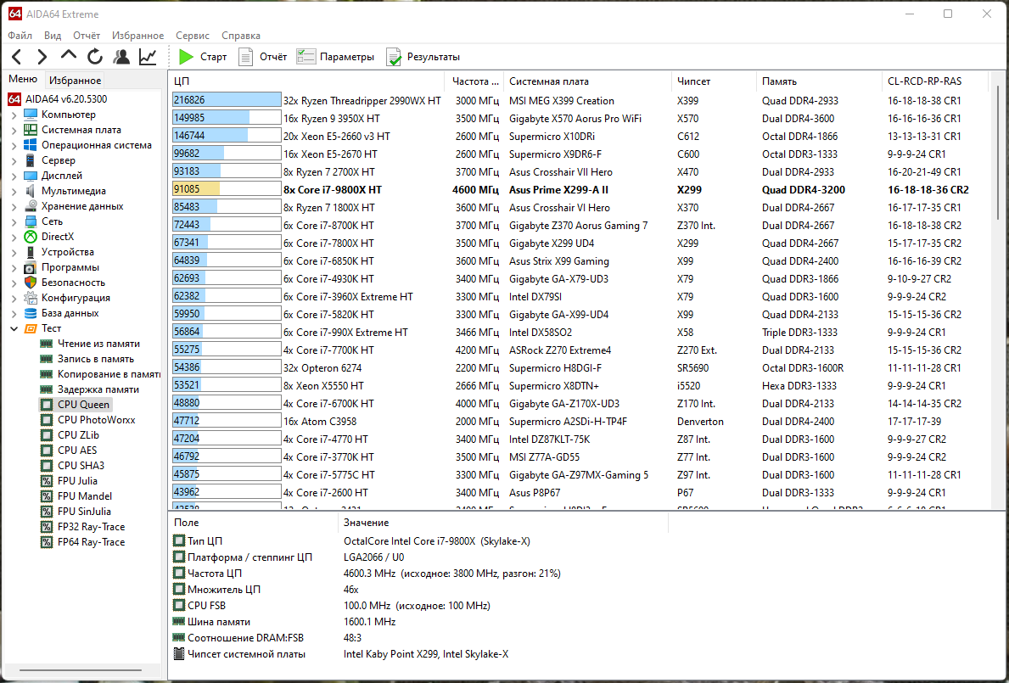
Task: Select the 8x Core i7-9800X HT row
Action: 579,190
